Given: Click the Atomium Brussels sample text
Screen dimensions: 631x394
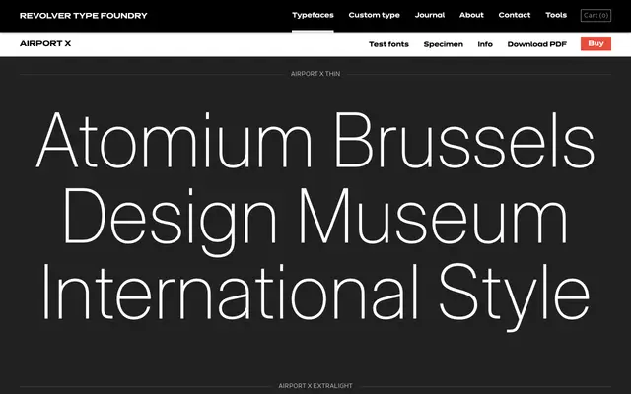Looking at the screenshot, I should point(315,140).
